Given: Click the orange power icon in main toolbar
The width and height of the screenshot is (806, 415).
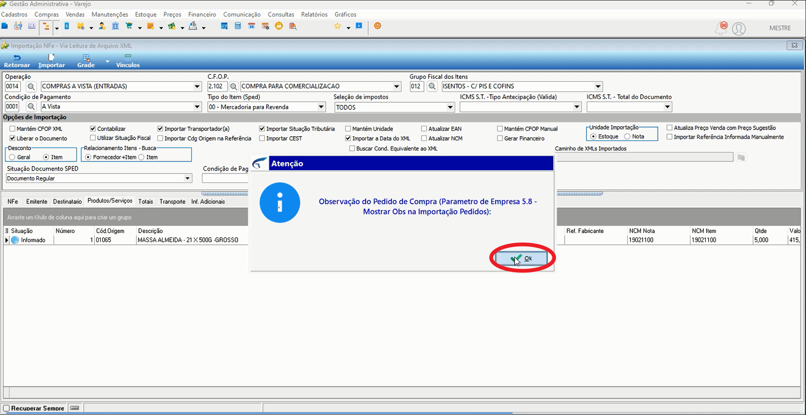Looking at the screenshot, I should (377, 26).
